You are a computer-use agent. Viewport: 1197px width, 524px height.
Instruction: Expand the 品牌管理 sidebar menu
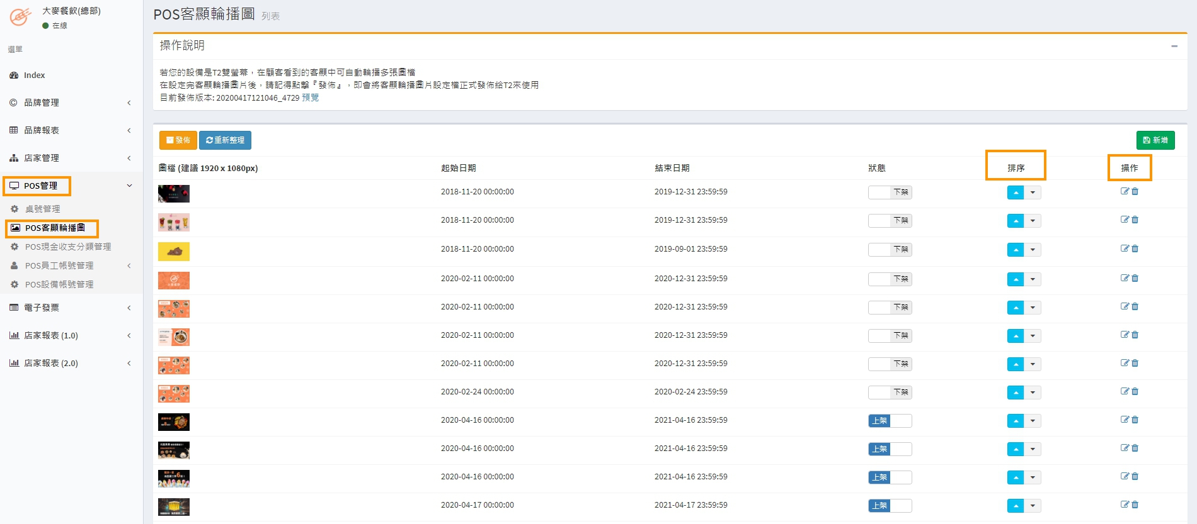[x=69, y=103]
